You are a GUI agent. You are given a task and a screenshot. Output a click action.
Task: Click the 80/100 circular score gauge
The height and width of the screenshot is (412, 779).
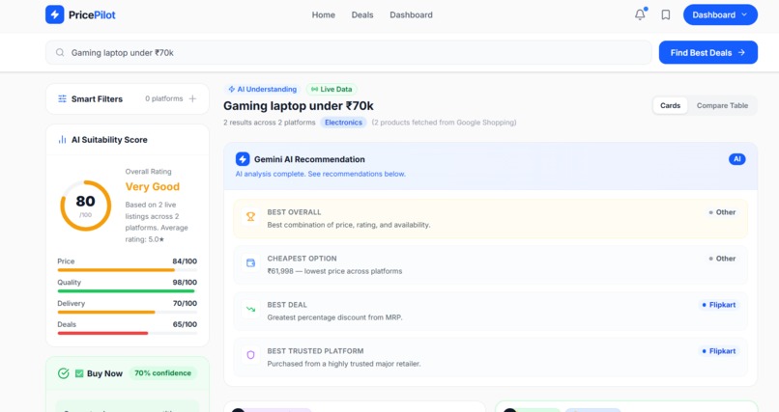[85, 206]
